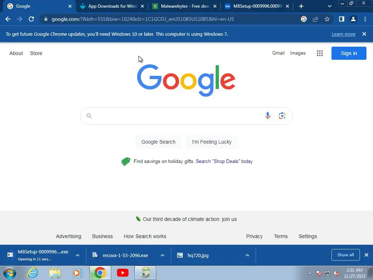
Task: Open Learn more about Chrome updates
Action: pos(343,34)
